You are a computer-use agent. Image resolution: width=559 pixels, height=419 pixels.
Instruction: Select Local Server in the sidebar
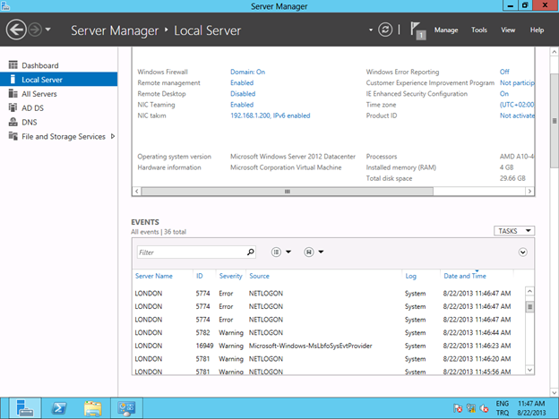(59, 80)
